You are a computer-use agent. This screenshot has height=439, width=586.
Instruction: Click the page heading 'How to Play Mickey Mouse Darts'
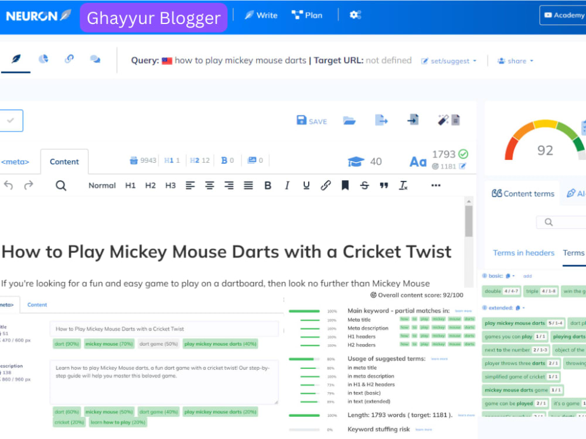[x=226, y=252]
